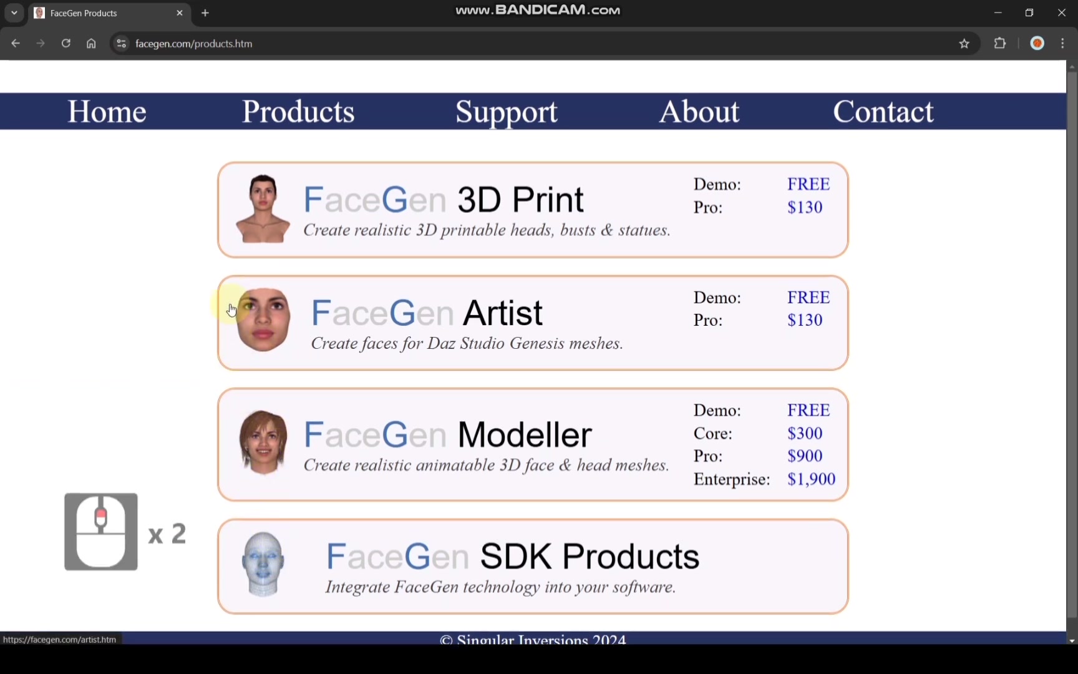Viewport: 1078px width, 674px height.
Task: Click the browser forward arrow
Action: click(x=41, y=44)
